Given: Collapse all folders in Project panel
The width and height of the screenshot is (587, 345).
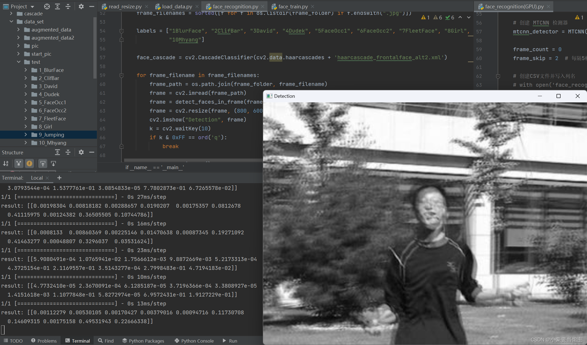Looking at the screenshot, I should coord(68,6).
